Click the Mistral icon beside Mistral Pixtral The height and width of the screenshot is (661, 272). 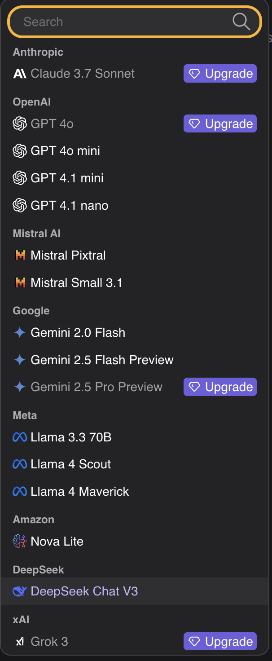(x=20, y=256)
